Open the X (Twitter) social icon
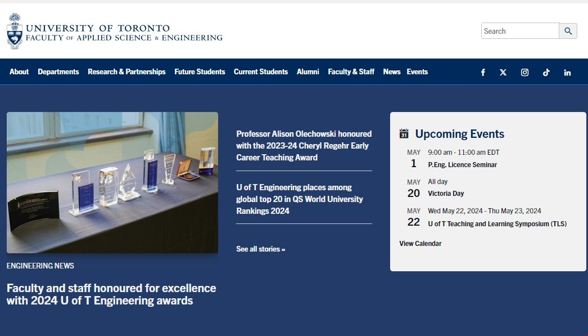Viewport: 588px width, 336px height. (x=503, y=72)
